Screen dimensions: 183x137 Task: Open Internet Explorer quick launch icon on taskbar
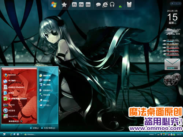[11, 134]
